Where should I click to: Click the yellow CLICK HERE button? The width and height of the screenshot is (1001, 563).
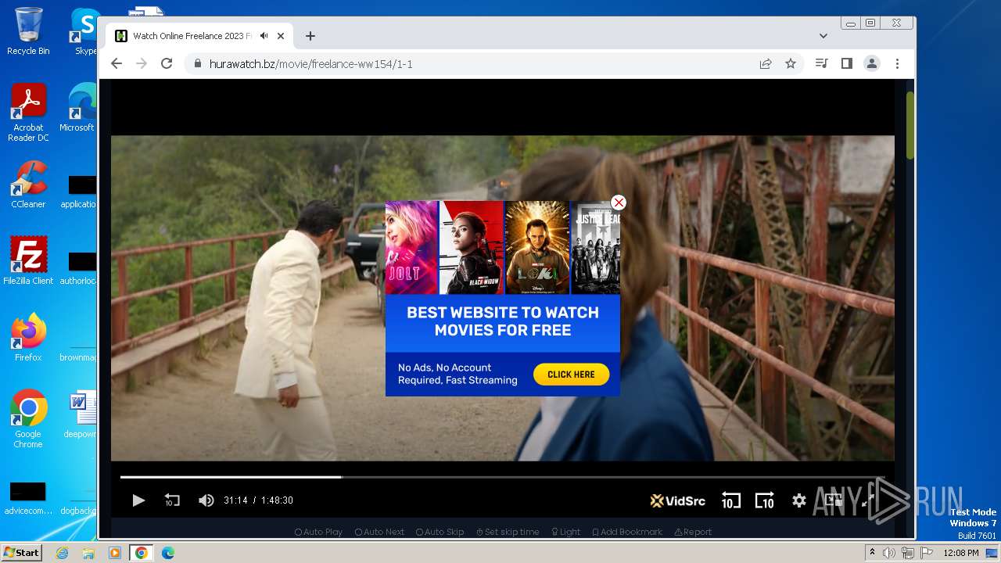pyautogui.click(x=571, y=375)
